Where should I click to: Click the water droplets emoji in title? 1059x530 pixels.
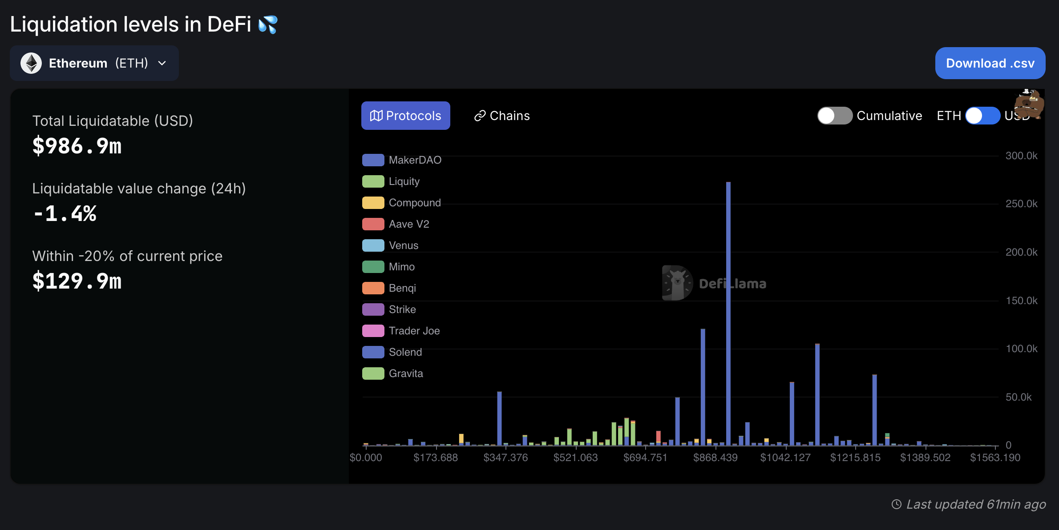[x=268, y=24]
